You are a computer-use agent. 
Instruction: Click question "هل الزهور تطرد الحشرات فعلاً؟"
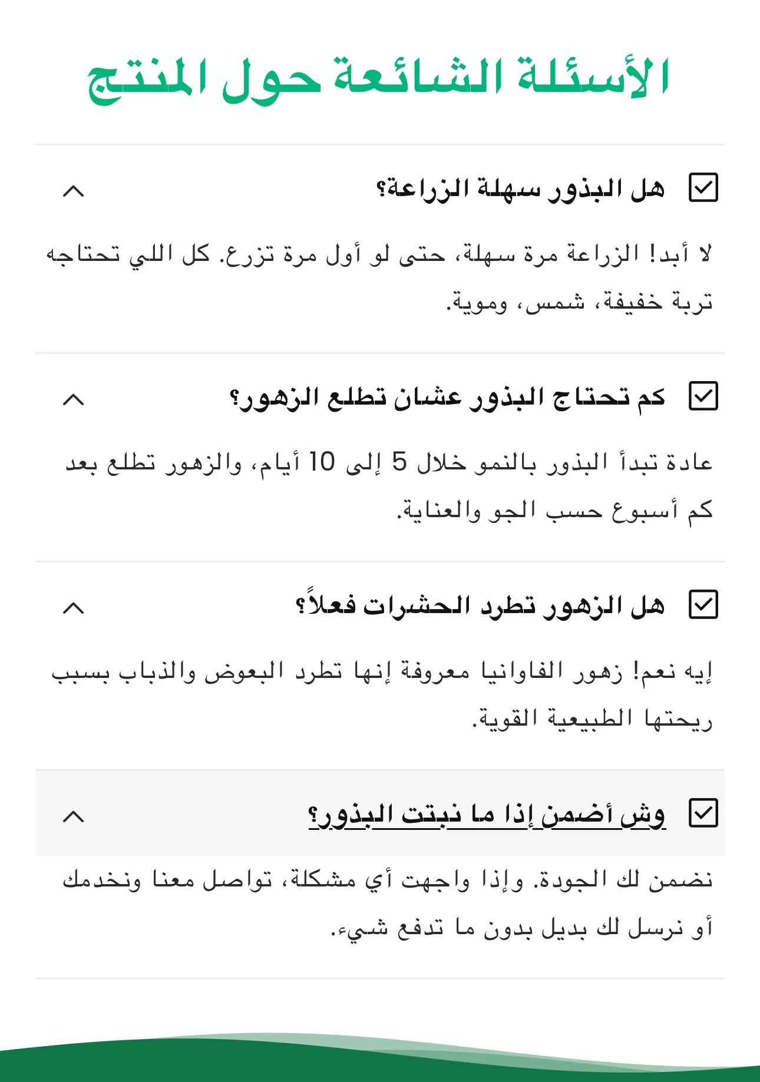click(480, 606)
